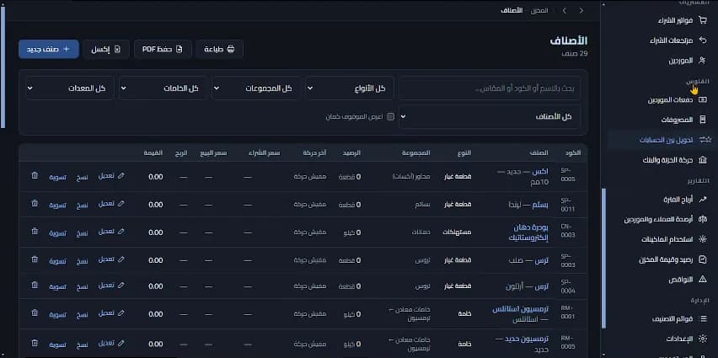The image size is (718, 358).
Task: Open purchase returns icon (مرتجعات الشراء)
Action: [x=703, y=40]
